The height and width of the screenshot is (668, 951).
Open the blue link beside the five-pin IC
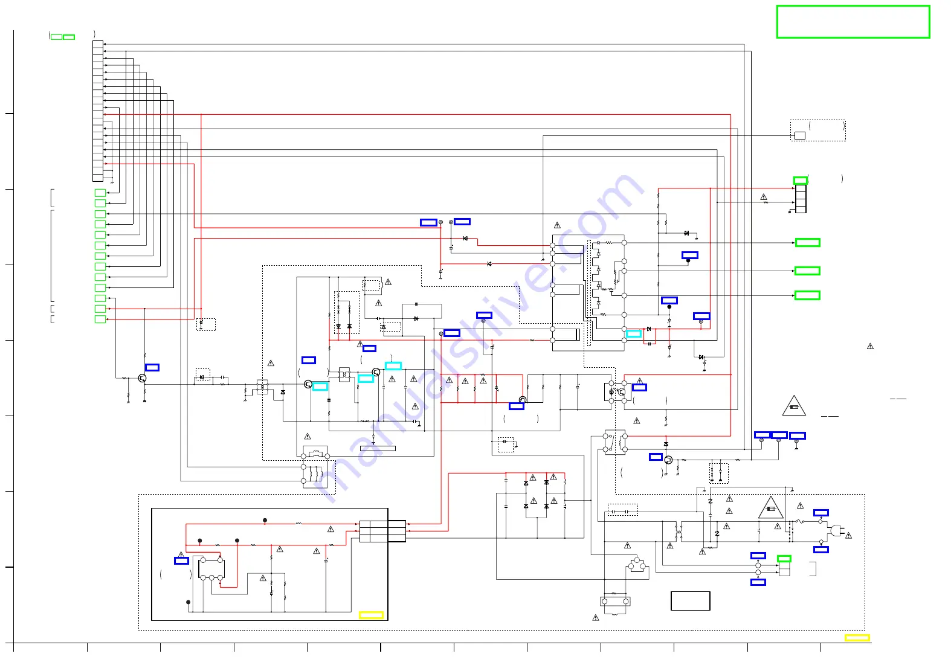click(x=181, y=560)
